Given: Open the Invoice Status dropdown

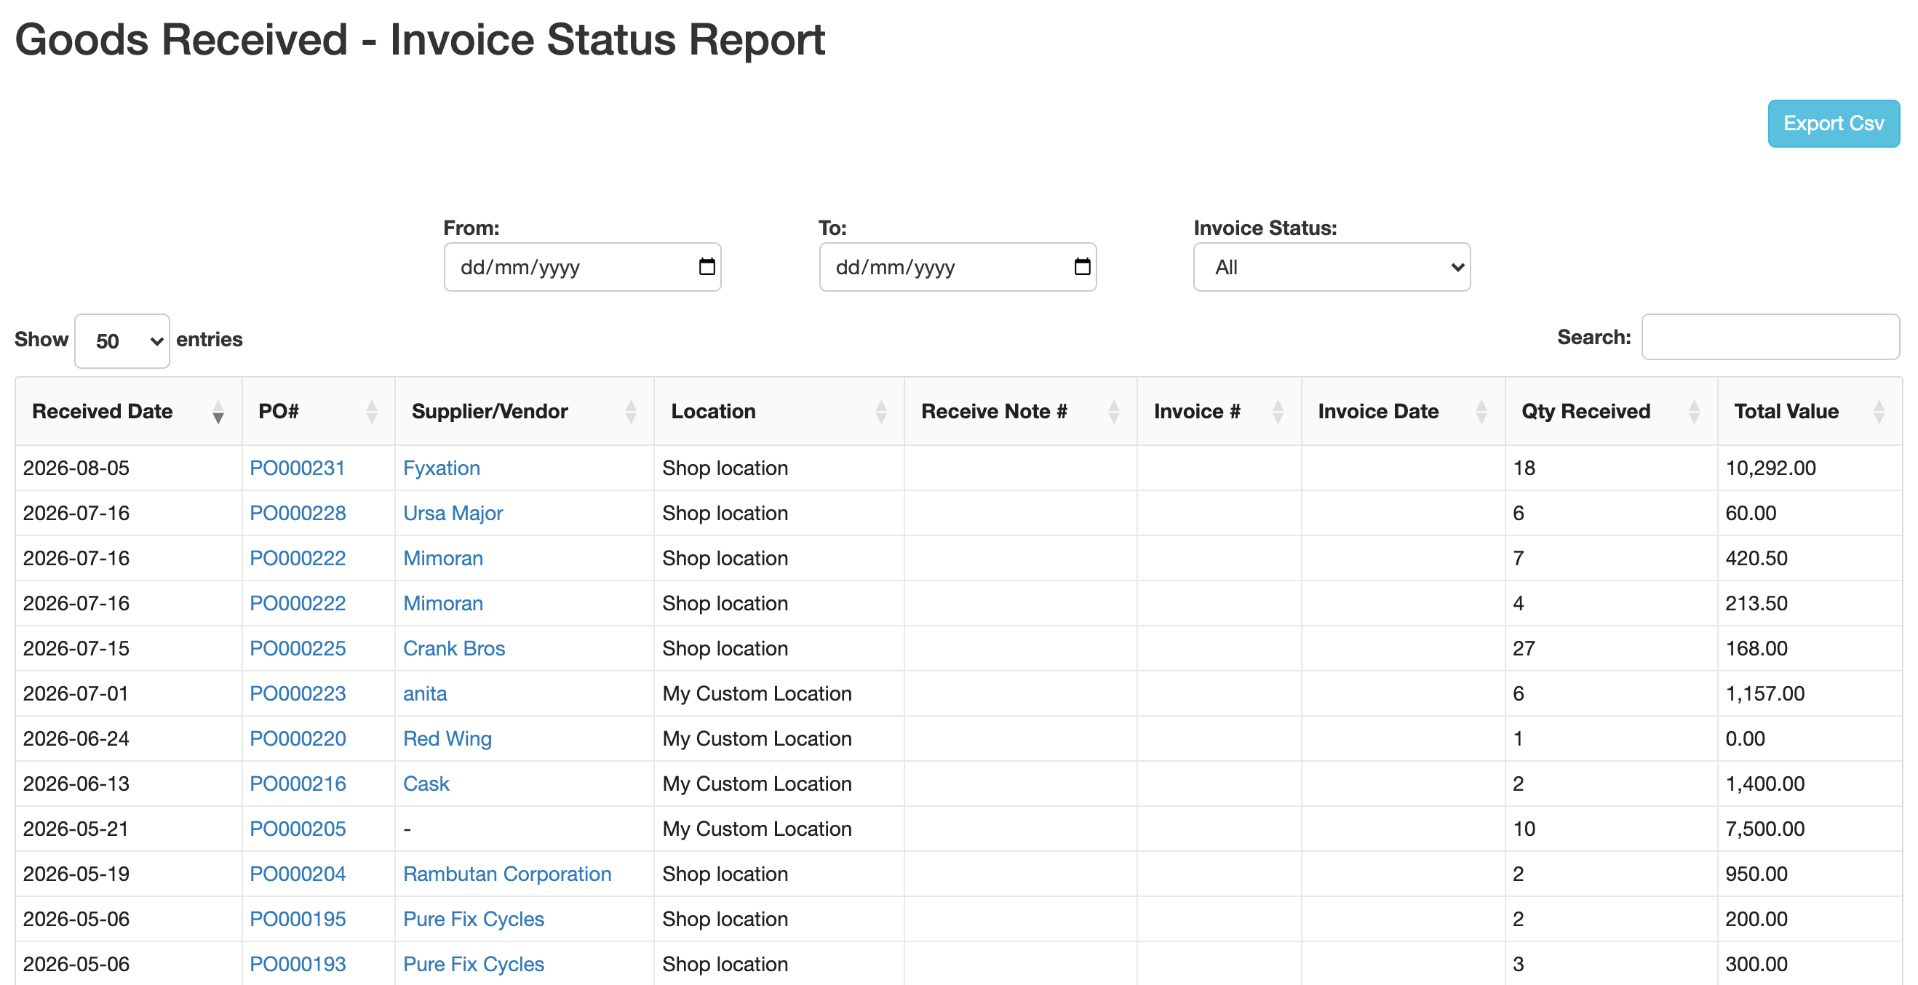Looking at the screenshot, I should pyautogui.click(x=1332, y=266).
